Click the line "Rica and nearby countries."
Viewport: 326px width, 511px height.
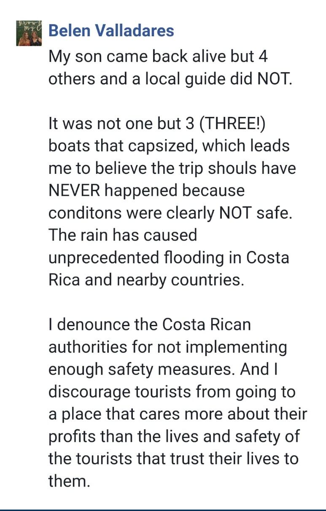click(x=146, y=280)
